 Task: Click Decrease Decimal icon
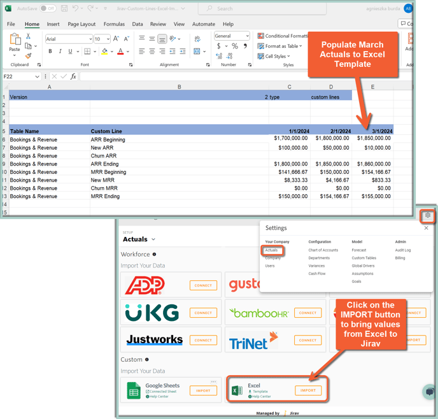click(x=229, y=56)
